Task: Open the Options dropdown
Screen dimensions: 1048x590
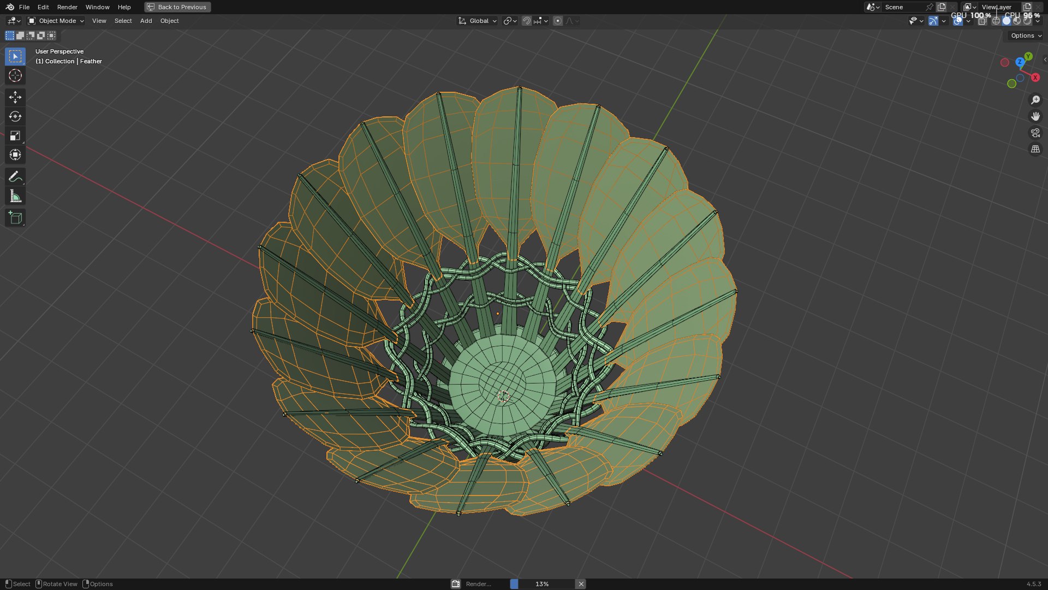Action: coord(1026,36)
